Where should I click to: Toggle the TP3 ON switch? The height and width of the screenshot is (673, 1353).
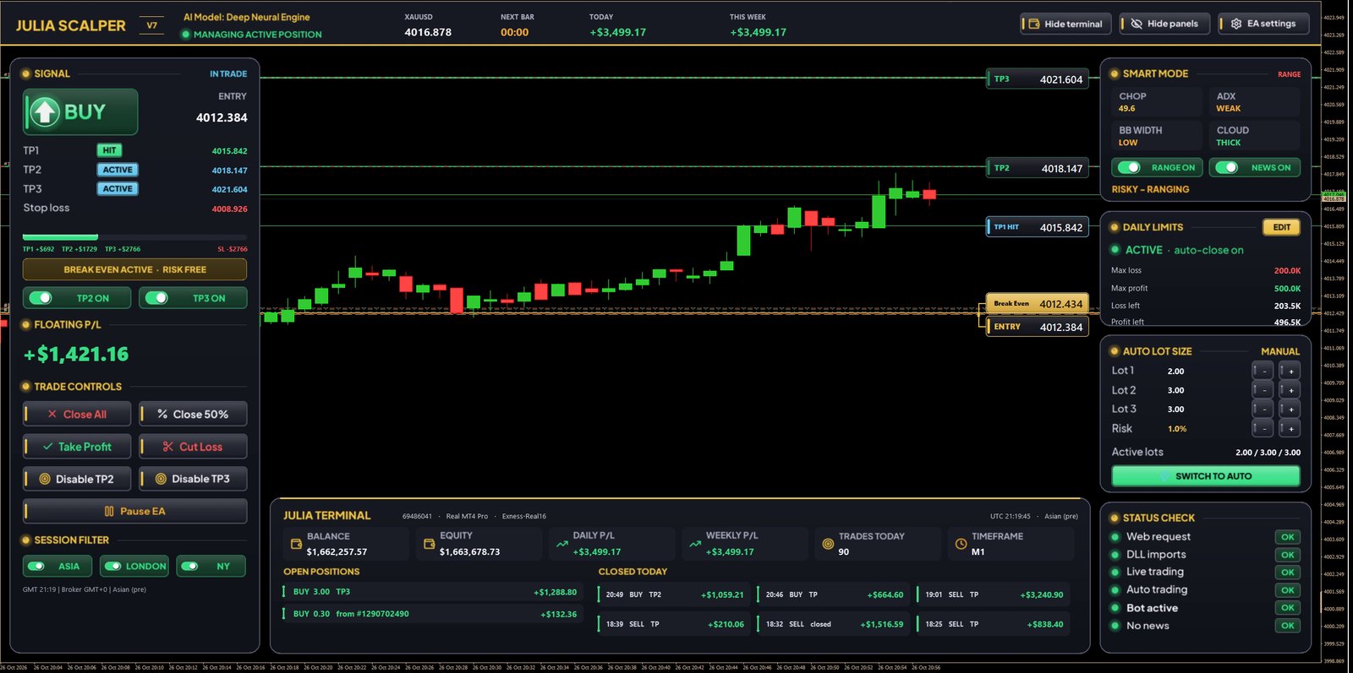(156, 298)
